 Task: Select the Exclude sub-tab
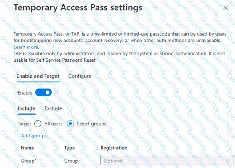click(x=53, y=108)
